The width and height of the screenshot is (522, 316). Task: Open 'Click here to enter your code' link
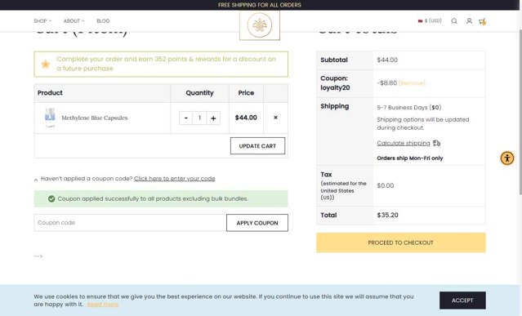point(175,179)
